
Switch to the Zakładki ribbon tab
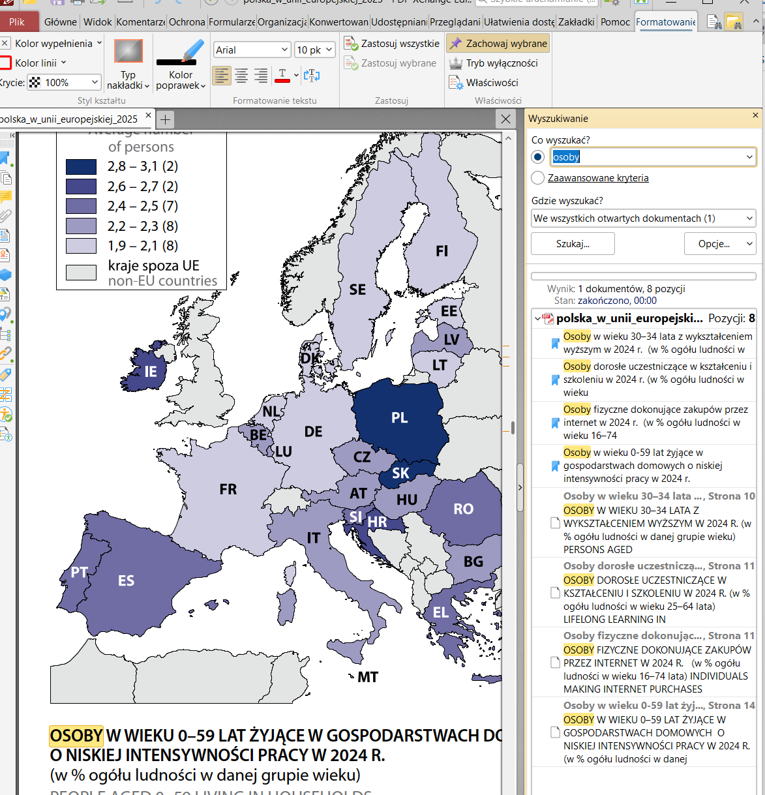(576, 22)
